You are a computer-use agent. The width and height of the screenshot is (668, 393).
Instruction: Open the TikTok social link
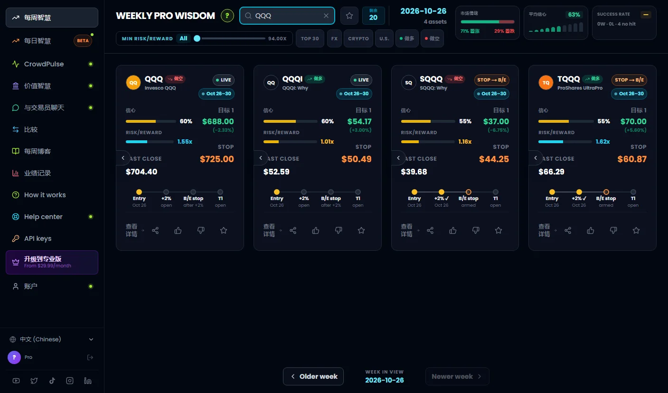coord(52,381)
